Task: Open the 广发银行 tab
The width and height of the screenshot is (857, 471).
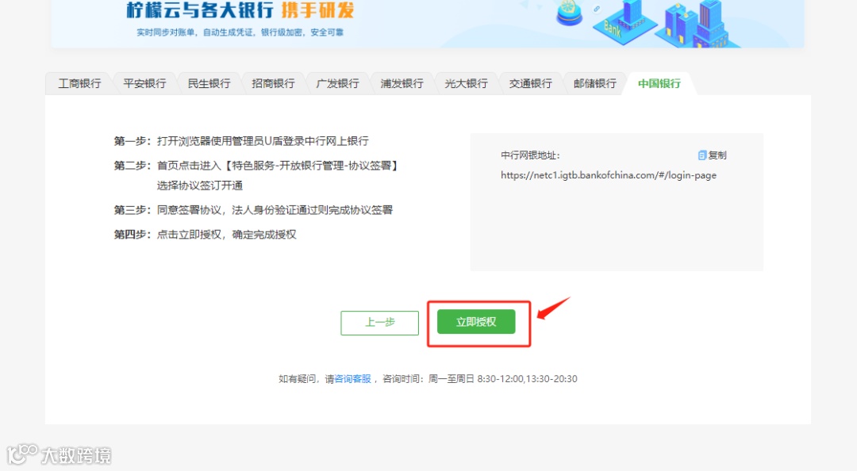Action: (337, 83)
